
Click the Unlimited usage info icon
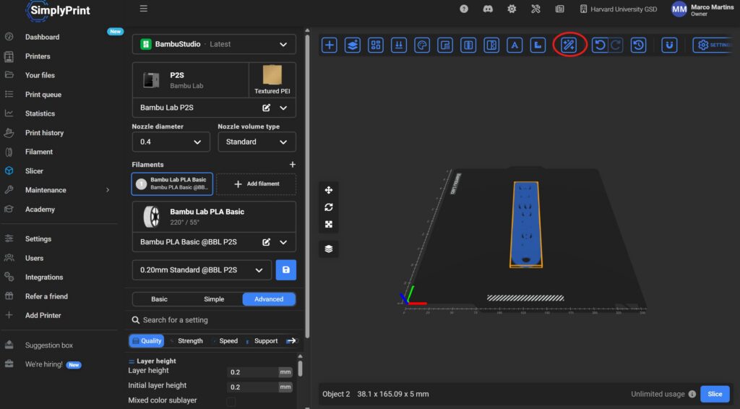coord(692,394)
